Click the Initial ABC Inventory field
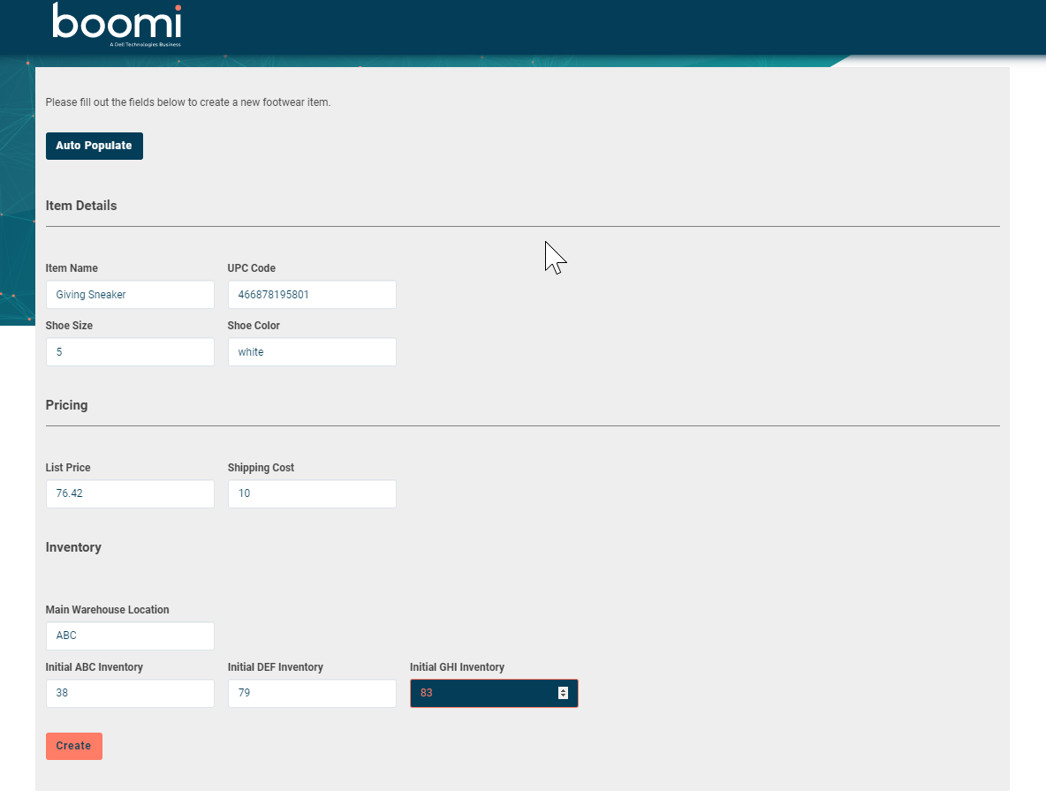 [130, 694]
